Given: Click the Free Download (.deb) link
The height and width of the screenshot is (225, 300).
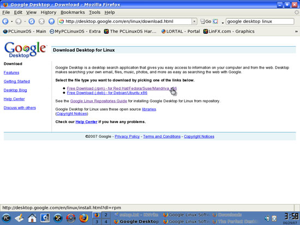Looking at the screenshot, I should click(x=107, y=93).
